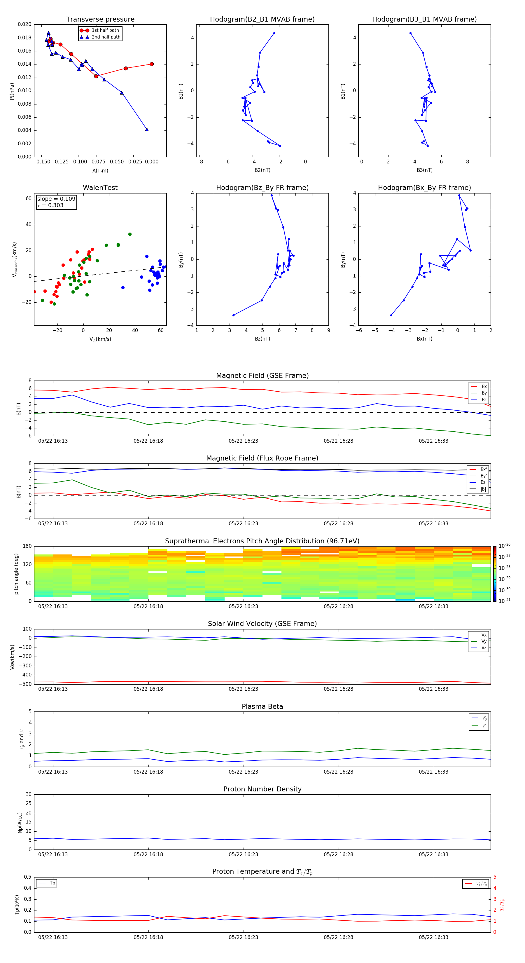Click the β legend entry in Plasma Beta plot
This screenshot has height=963, width=525.
tap(479, 726)
